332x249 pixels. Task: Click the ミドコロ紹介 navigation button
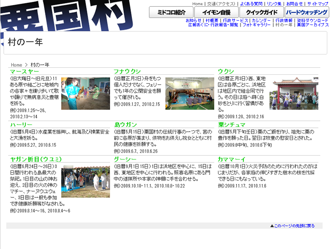[171, 12]
